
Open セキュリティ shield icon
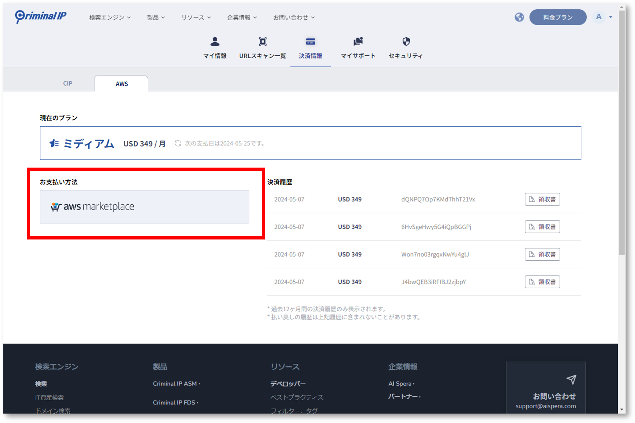click(x=406, y=42)
